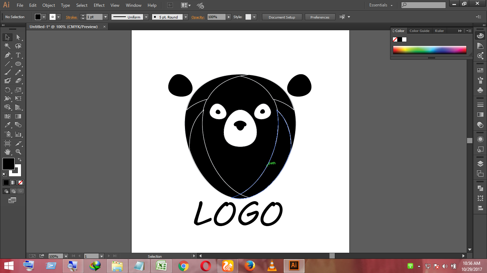Open the Layers panel from dock
Viewport: 487px width, 273px height.
(x=480, y=164)
